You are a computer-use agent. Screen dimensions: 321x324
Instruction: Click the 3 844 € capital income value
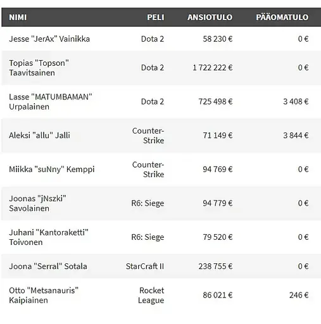[296, 135]
